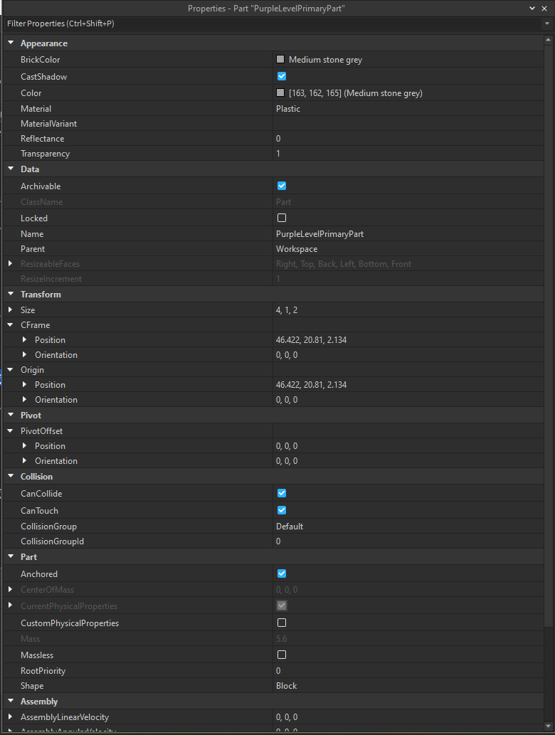Expand the Size property

(11, 310)
